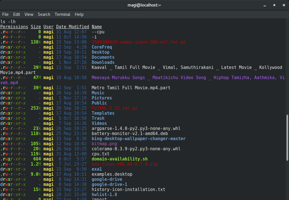Click the Date Modified column header
This screenshot has width=289, height=200.
coord(73,27)
